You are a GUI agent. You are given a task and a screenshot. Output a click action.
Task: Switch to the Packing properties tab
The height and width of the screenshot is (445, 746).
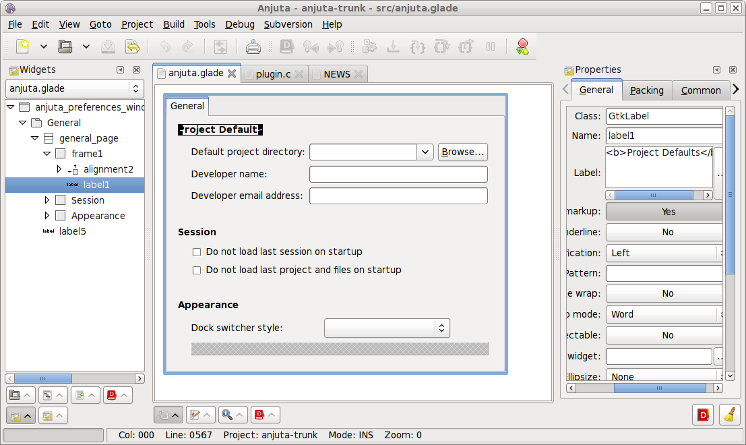click(646, 90)
